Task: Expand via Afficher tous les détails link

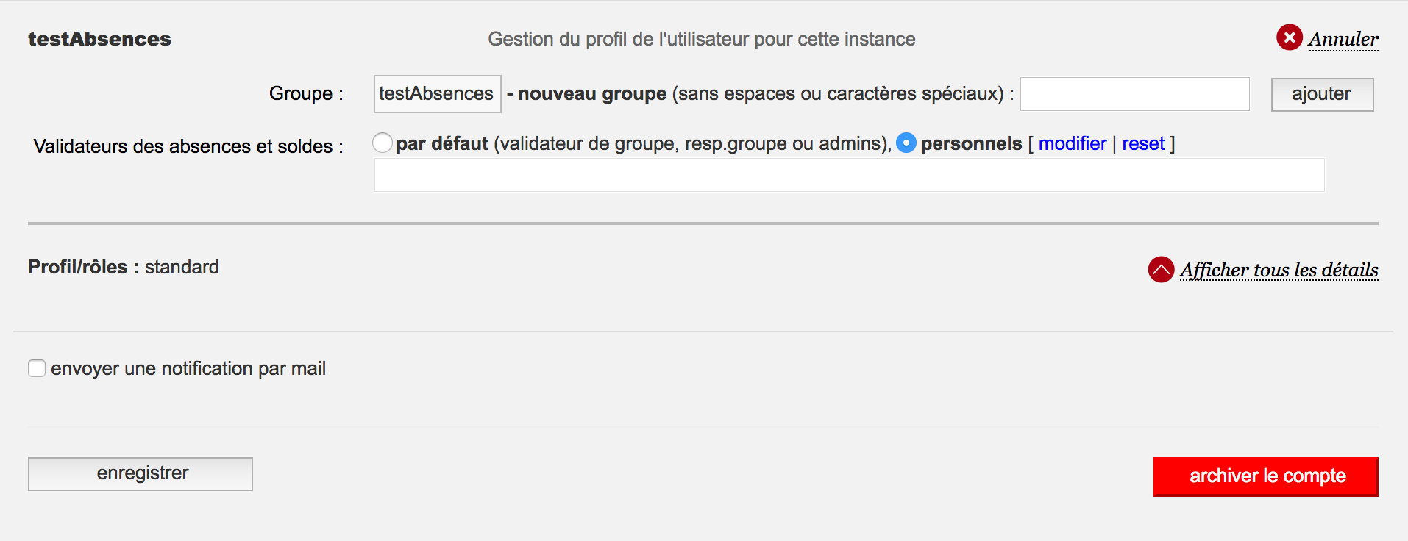Action: (1279, 270)
